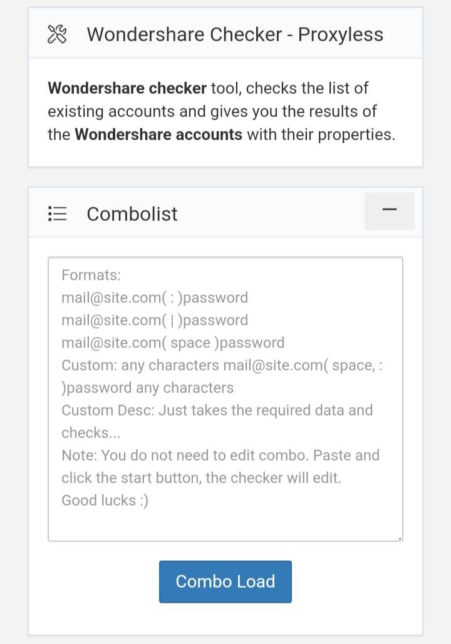
Task: Click the 'existing accounts and gives you' description line
Action: pyautogui.click(x=212, y=111)
